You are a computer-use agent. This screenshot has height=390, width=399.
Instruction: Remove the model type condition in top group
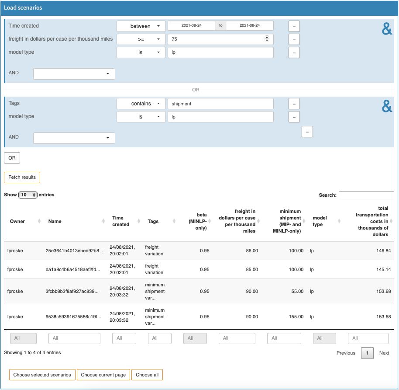294,52
